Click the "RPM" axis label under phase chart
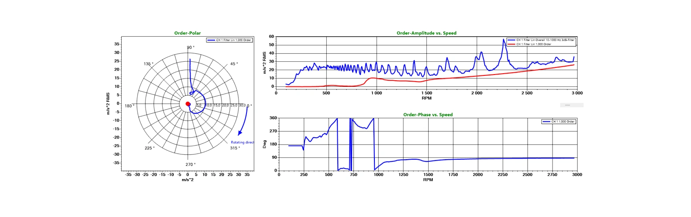The height and width of the screenshot is (217, 691). click(x=428, y=180)
